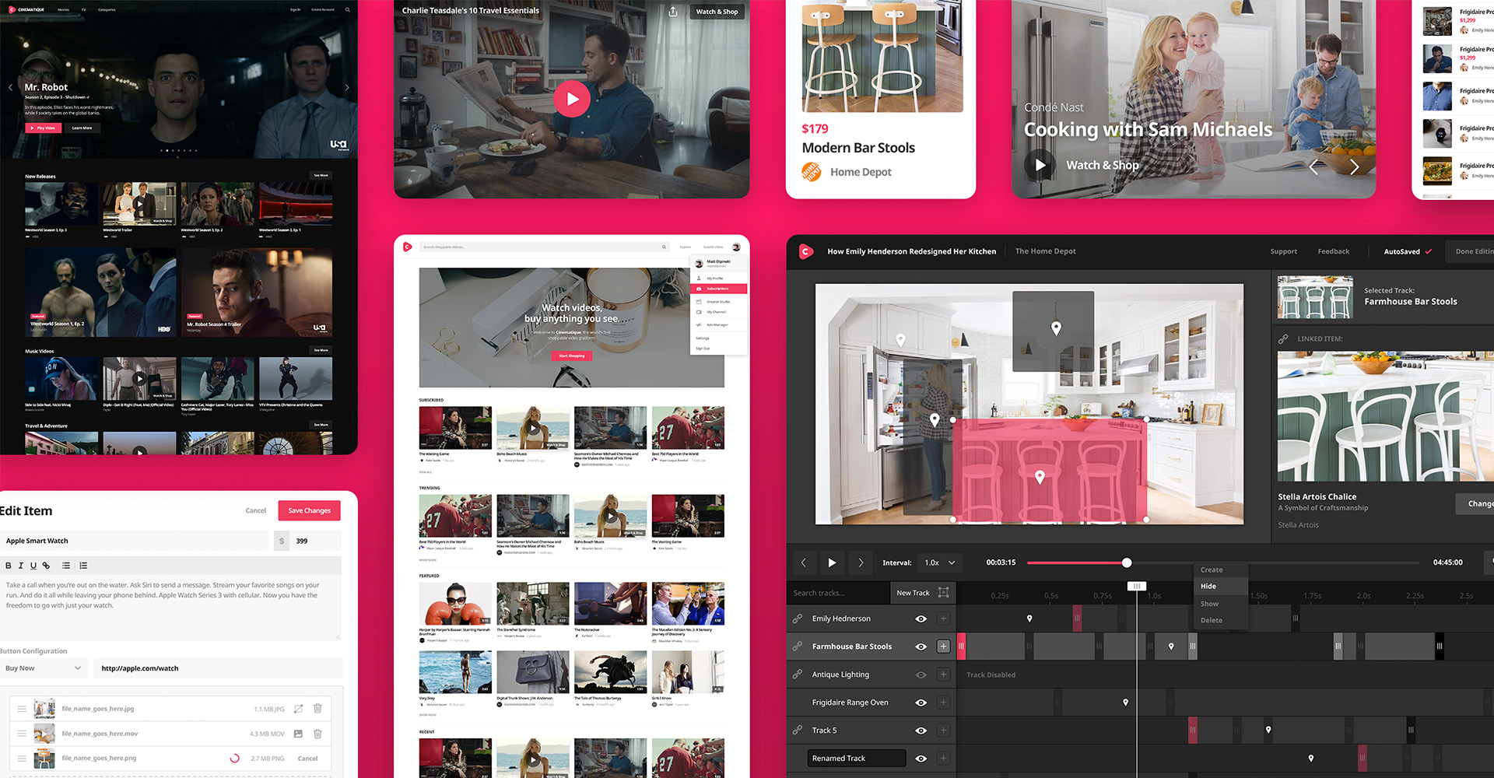
Task: Toggle visibility of Track 5
Action: (921, 731)
